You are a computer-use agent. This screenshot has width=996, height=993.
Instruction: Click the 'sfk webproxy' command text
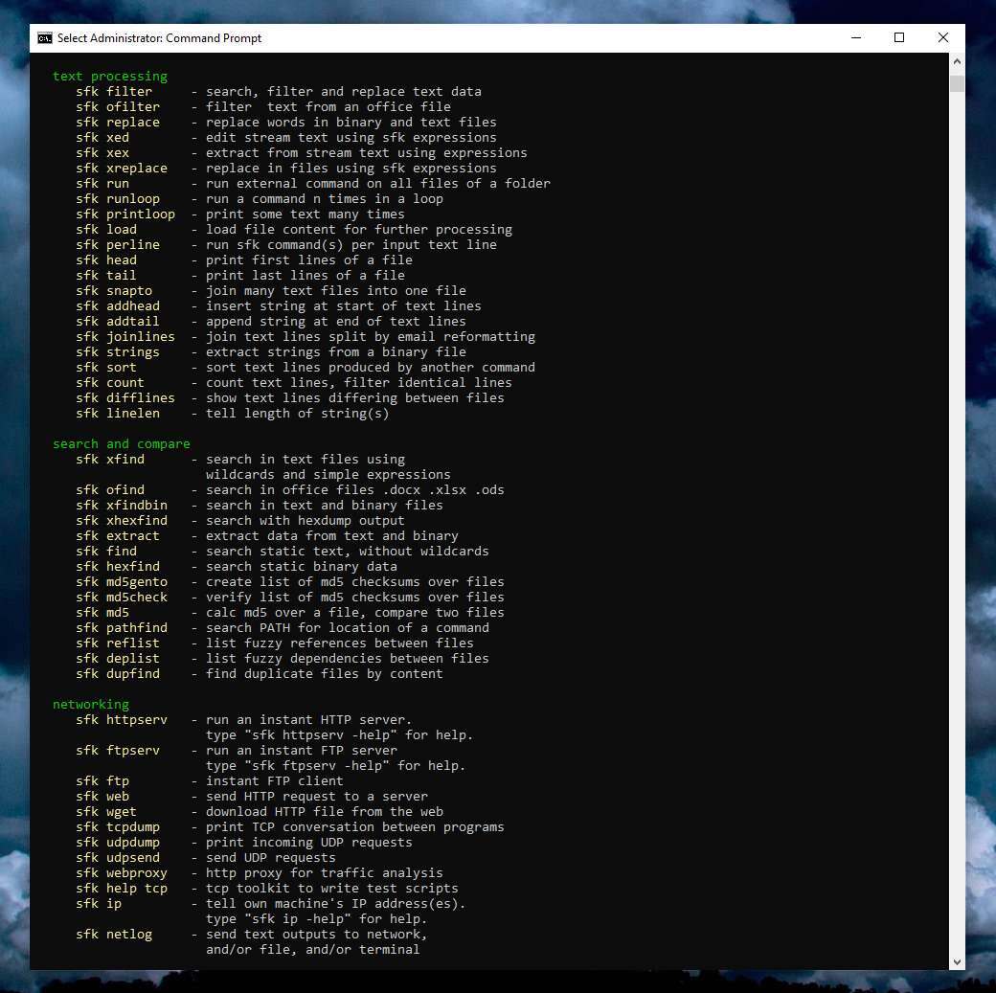(x=122, y=873)
